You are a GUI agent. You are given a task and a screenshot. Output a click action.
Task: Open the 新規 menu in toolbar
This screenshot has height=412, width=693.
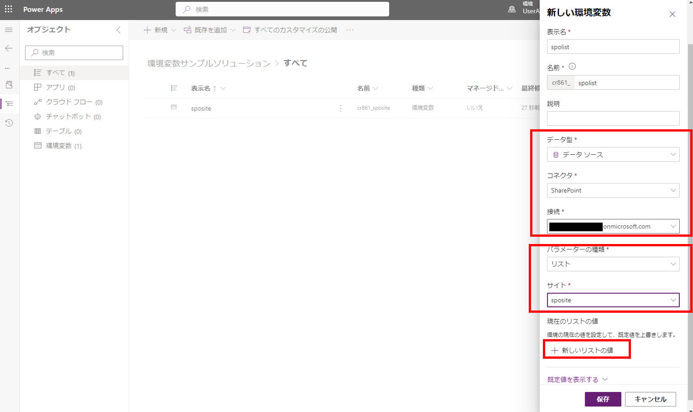160,30
